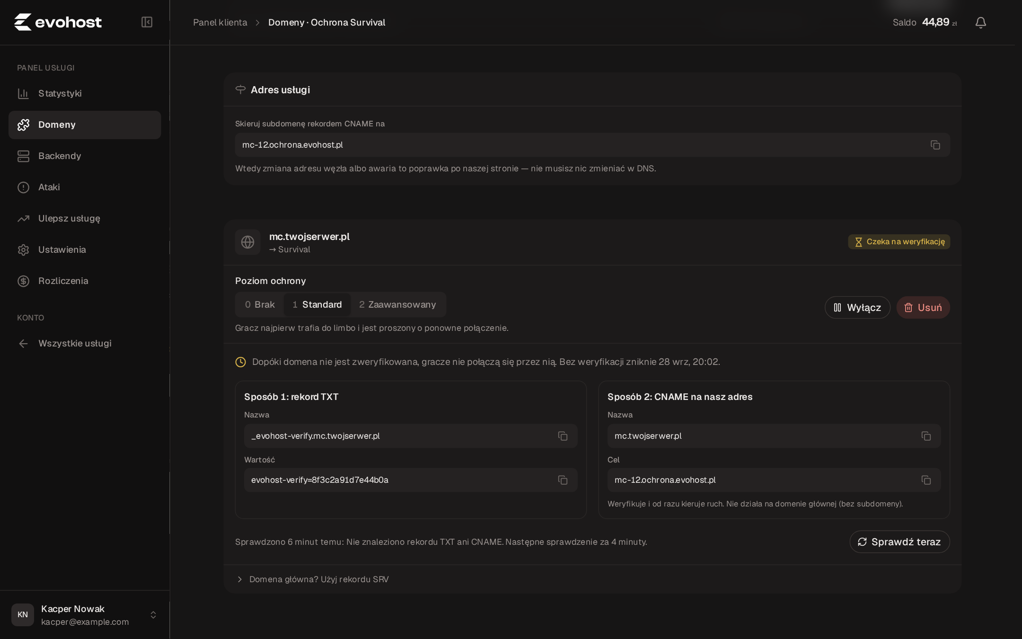This screenshot has height=639, width=1022.
Task: Open Rozliczenia in the sidebar
Action: 85,281
